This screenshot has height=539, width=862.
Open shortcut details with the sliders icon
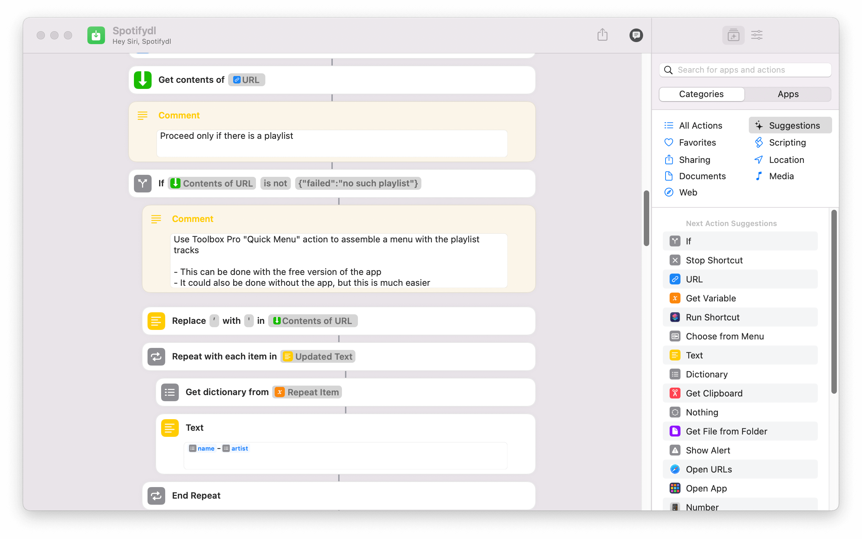757,35
